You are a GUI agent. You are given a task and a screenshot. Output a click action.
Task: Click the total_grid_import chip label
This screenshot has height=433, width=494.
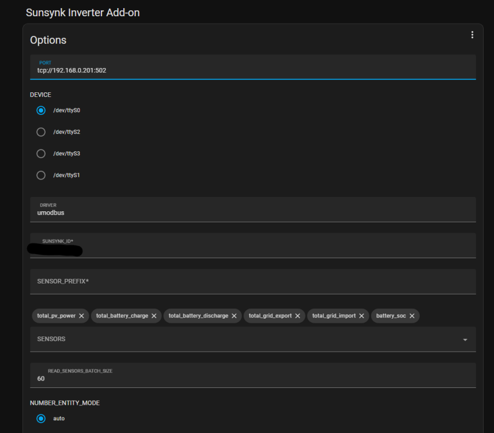click(x=334, y=316)
